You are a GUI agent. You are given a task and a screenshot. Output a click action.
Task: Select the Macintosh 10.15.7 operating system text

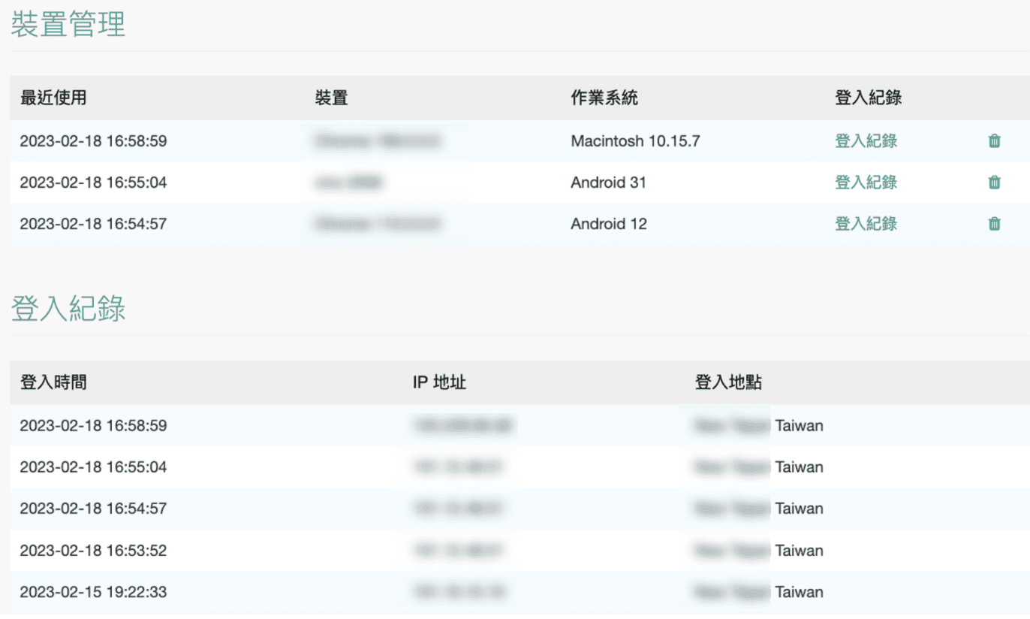[635, 140]
